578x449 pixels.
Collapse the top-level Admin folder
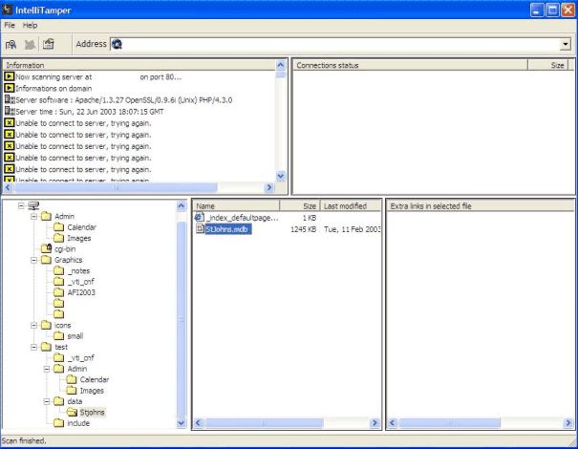[33, 217]
